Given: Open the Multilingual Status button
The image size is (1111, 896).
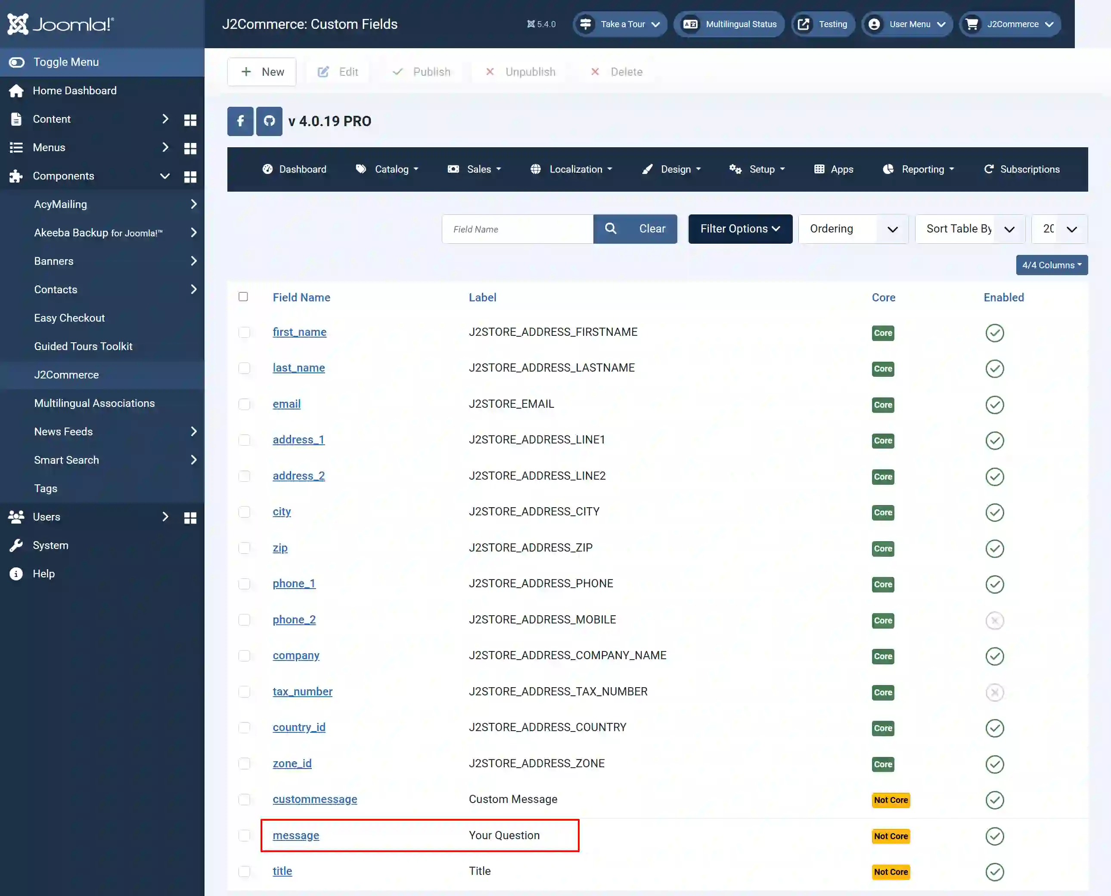Looking at the screenshot, I should click(x=729, y=24).
